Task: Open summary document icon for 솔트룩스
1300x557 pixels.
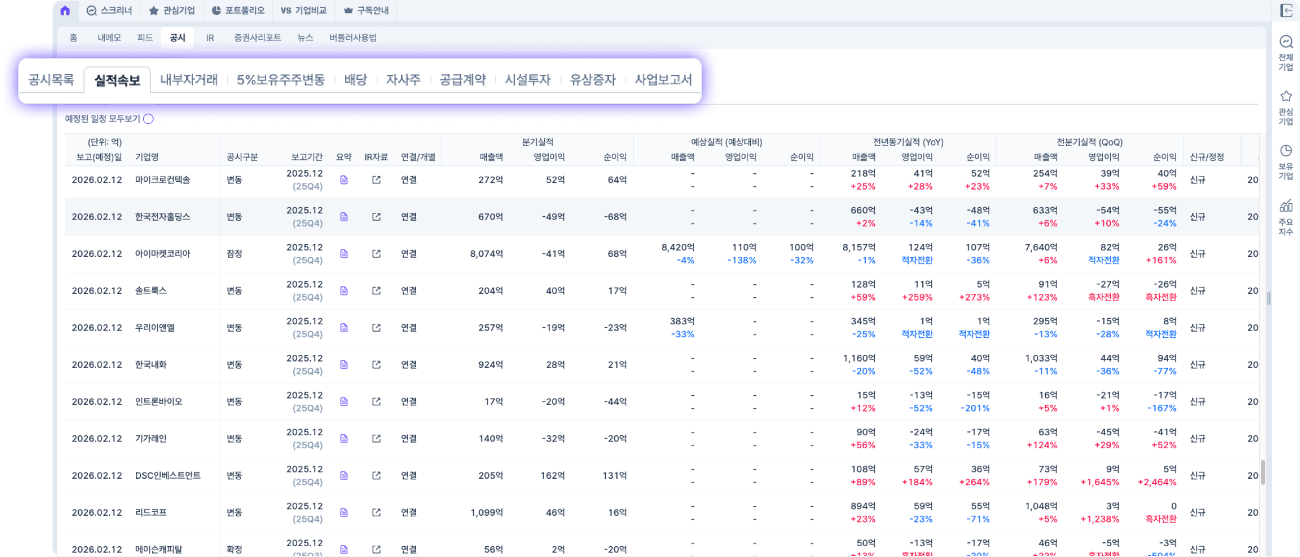Action: (344, 291)
